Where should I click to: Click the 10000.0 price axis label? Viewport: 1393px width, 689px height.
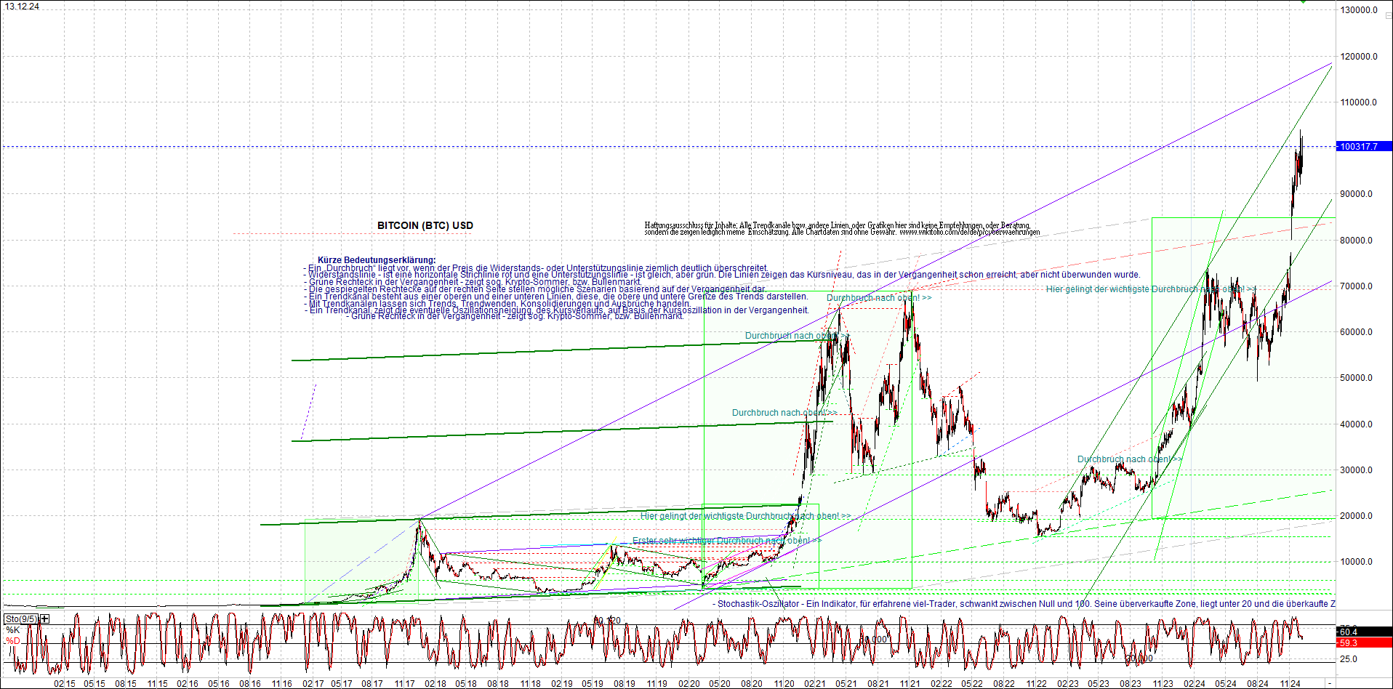[x=1357, y=562]
